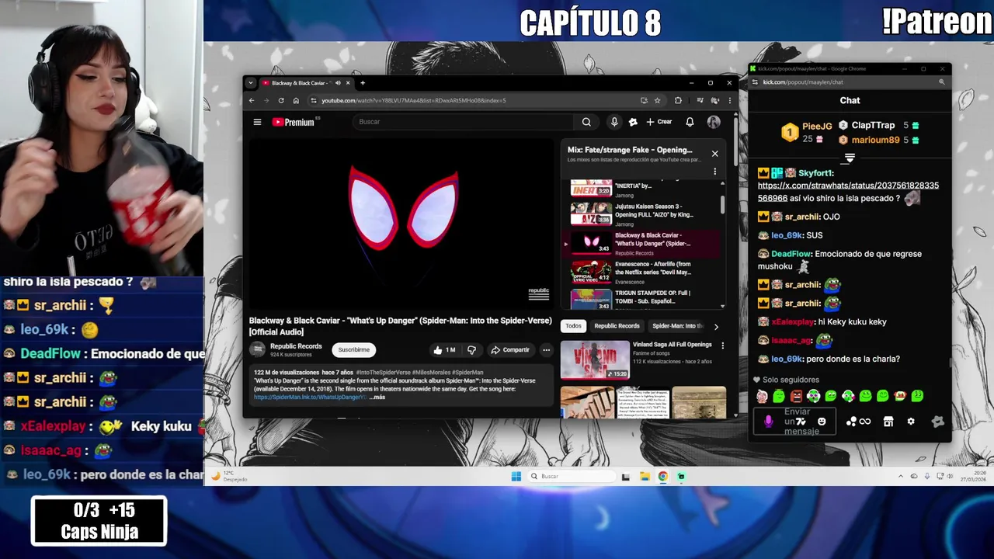Screen dimensions: 994x559
Task: Open the YouTube account avatar menu
Action: (714, 122)
